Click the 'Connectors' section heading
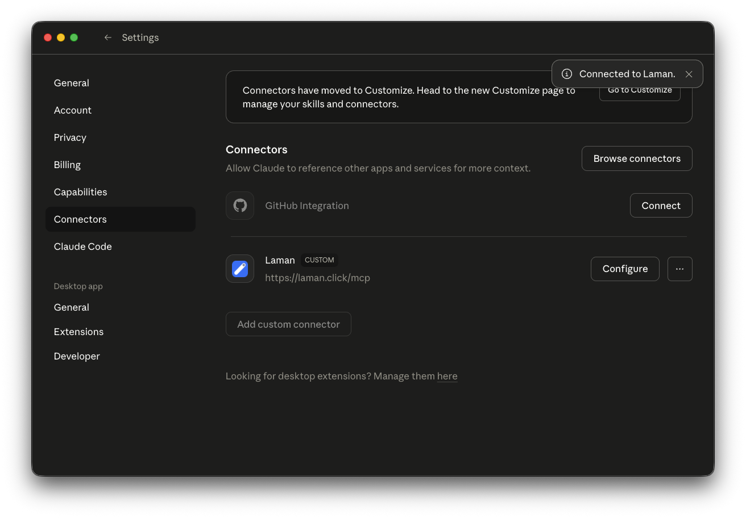The height and width of the screenshot is (518, 746). point(256,149)
